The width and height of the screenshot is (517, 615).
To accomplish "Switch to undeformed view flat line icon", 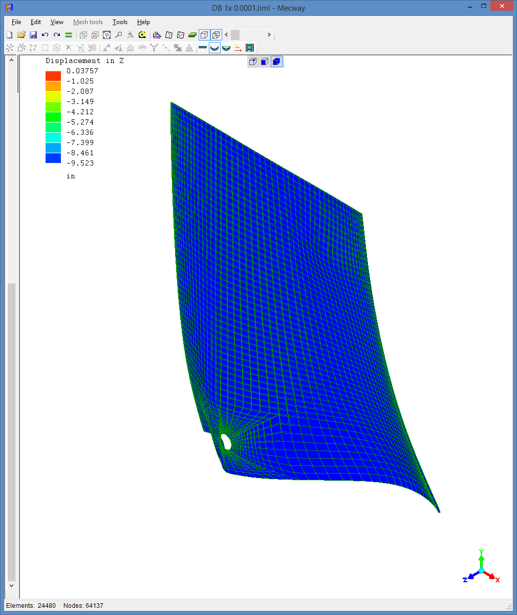I will click(203, 48).
